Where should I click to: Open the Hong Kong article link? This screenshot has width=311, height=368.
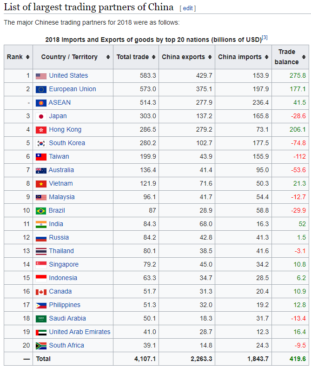click(65, 130)
